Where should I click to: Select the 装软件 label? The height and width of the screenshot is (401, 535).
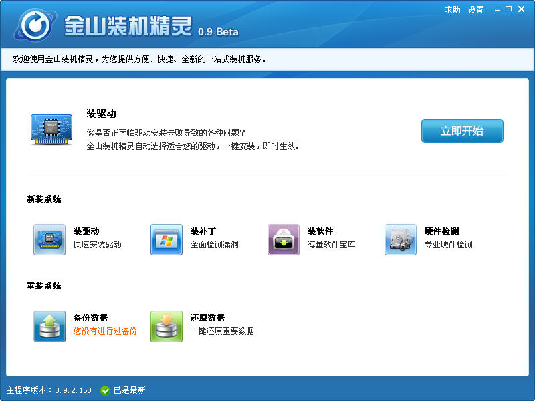pos(320,231)
